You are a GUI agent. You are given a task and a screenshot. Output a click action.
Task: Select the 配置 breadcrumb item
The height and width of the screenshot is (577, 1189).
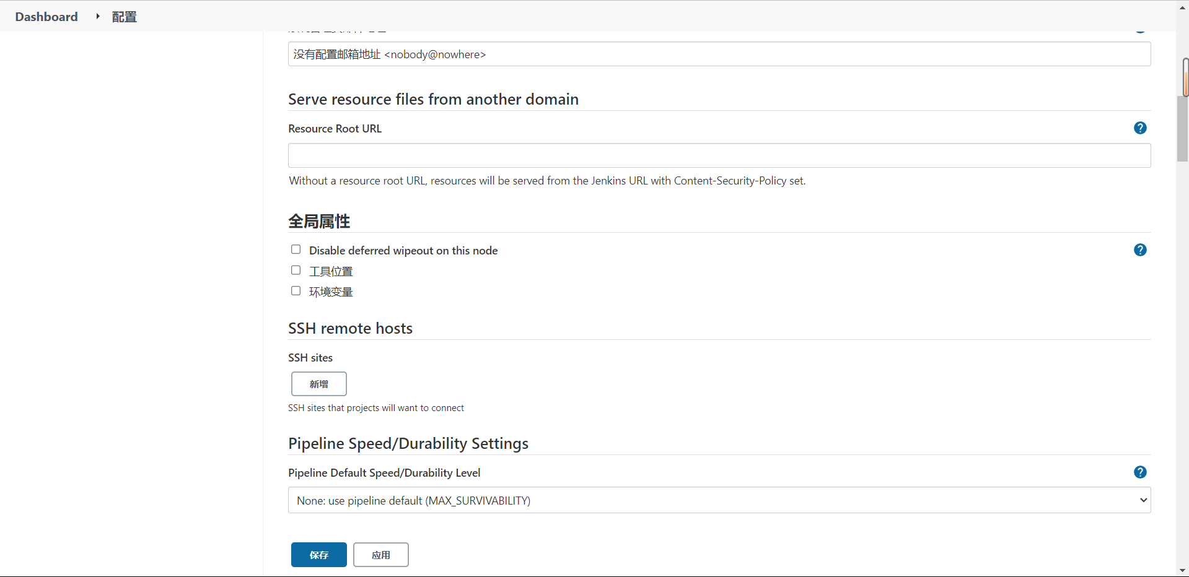coord(124,17)
